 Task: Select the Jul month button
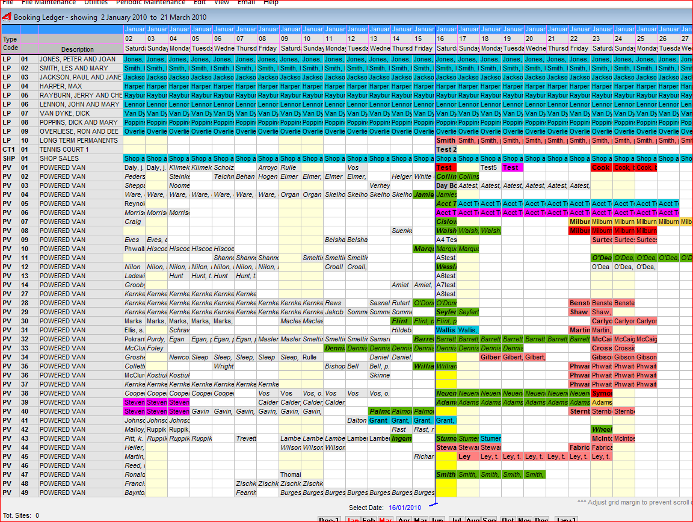(457, 518)
